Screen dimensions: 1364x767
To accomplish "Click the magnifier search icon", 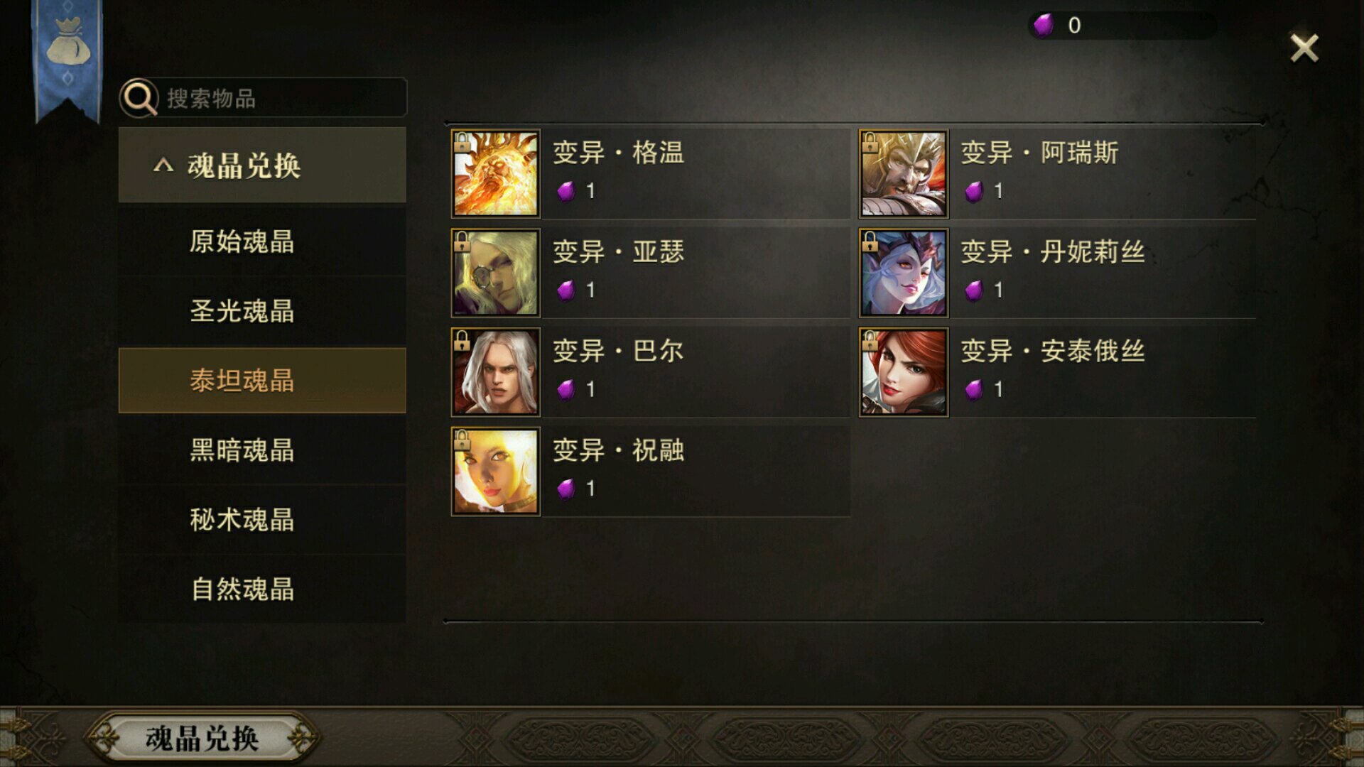I will (139, 97).
